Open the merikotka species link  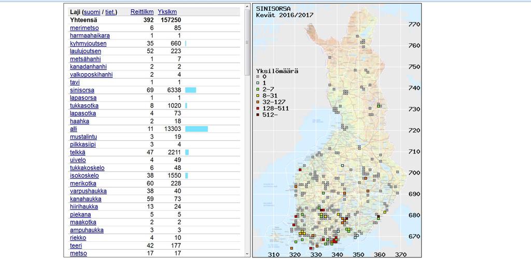pyautogui.click(x=83, y=184)
